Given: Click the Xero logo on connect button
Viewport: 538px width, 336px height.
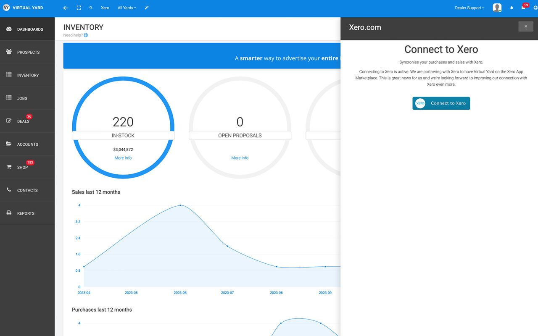Looking at the screenshot, I should [x=420, y=103].
